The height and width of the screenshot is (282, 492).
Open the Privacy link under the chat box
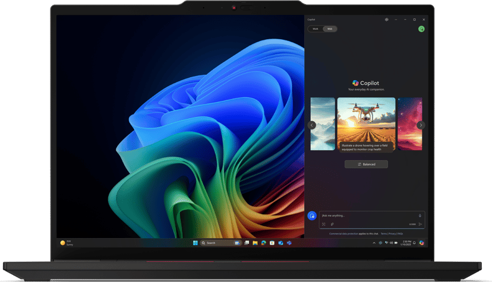(392, 234)
